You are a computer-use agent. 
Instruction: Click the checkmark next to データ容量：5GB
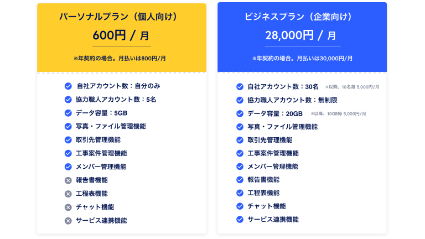pos(68,113)
